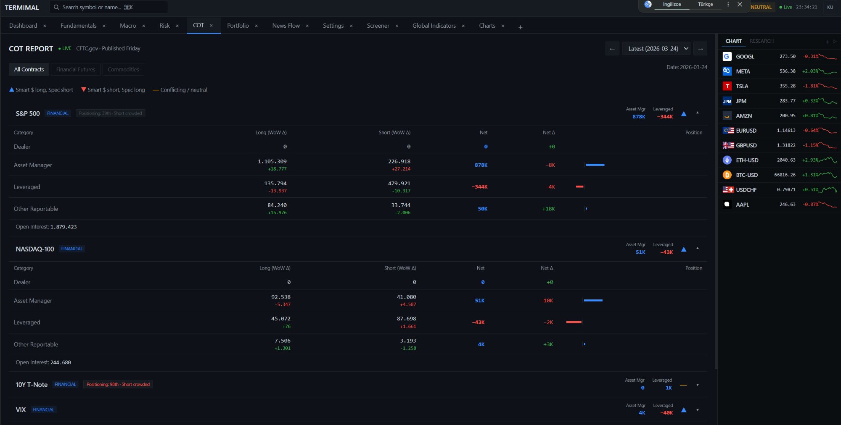Add a new tab with plus icon

pos(520,27)
